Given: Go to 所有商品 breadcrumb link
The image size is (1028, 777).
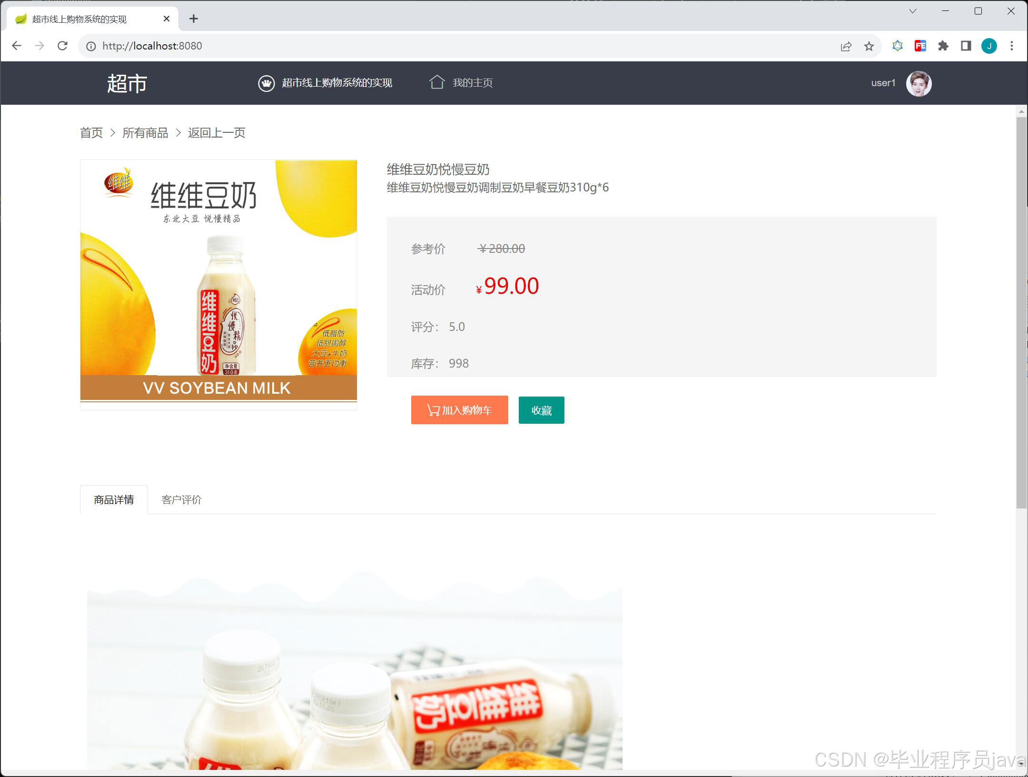Looking at the screenshot, I should tap(145, 133).
